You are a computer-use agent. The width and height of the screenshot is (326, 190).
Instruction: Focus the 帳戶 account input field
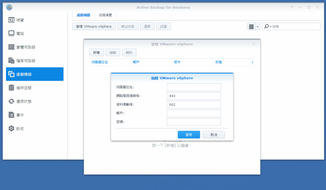pos(194,113)
